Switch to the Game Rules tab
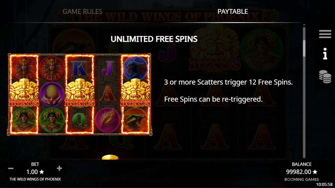 pyautogui.click(x=82, y=12)
